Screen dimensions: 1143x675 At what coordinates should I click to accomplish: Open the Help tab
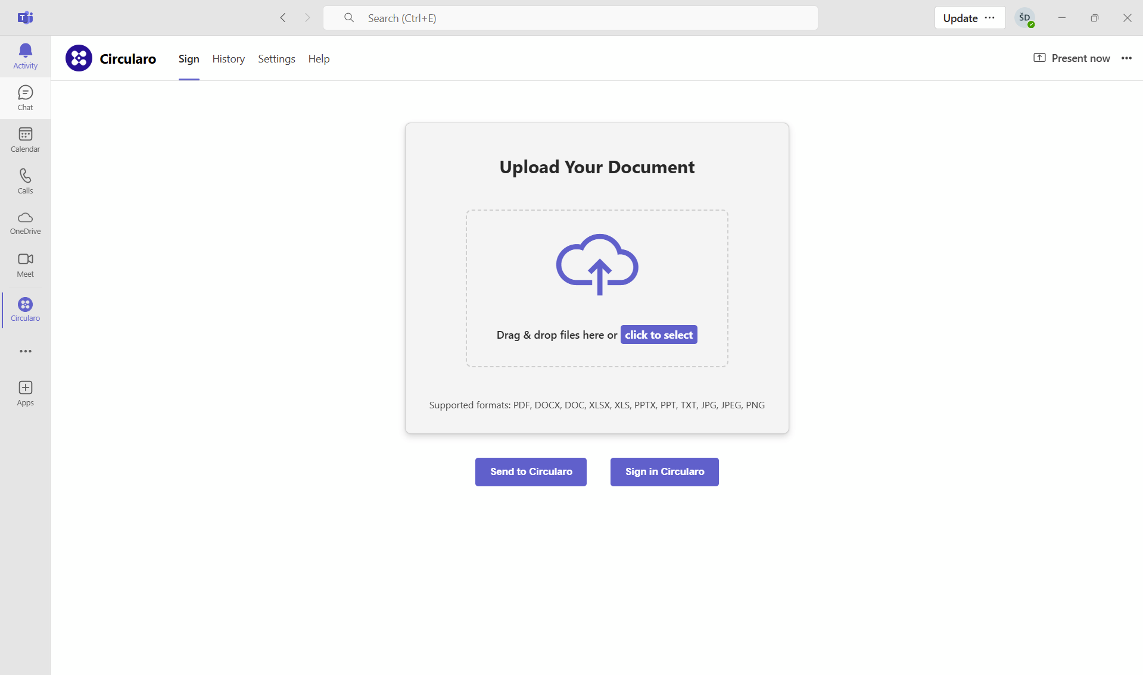pyautogui.click(x=319, y=59)
